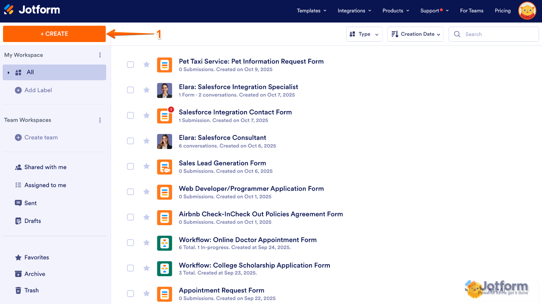Star the Appointment Request Form
The image size is (542, 304).
pyautogui.click(x=146, y=293)
